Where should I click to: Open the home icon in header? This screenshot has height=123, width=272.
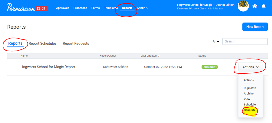click(x=255, y=6)
